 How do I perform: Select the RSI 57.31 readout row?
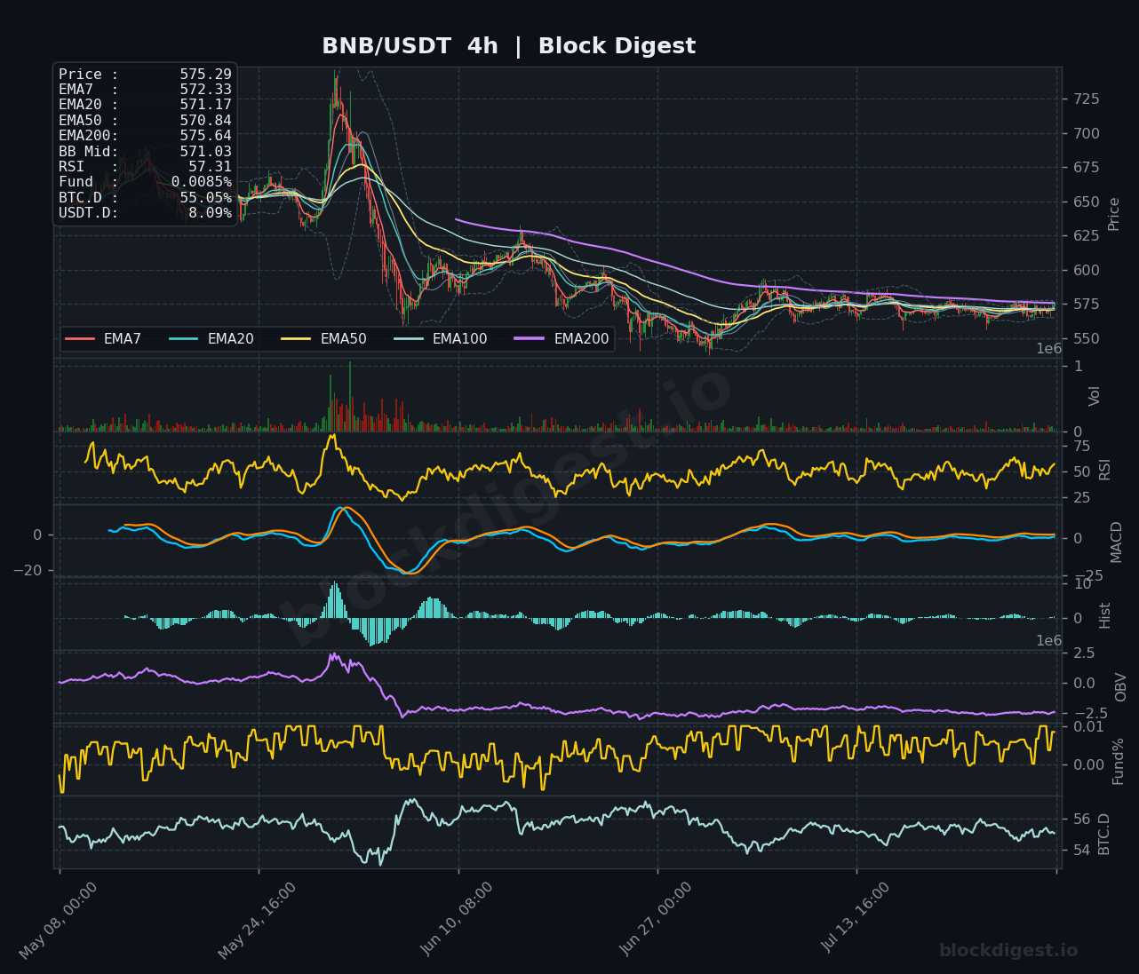coord(145,167)
